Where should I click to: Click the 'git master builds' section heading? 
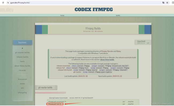(45, 87)
